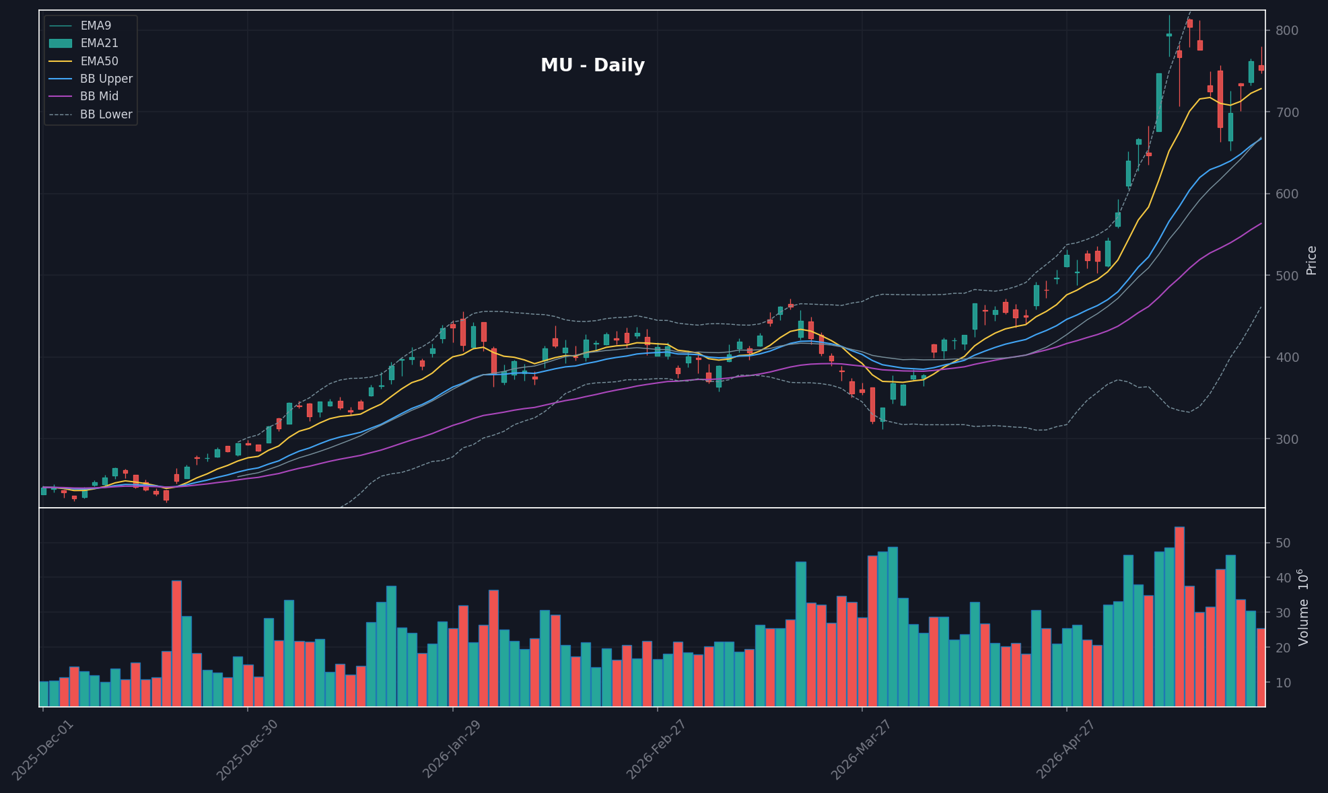Viewport: 1328px width, 793px height.
Task: Click the 2026-Apr-27 date label
Action: (x=1067, y=749)
